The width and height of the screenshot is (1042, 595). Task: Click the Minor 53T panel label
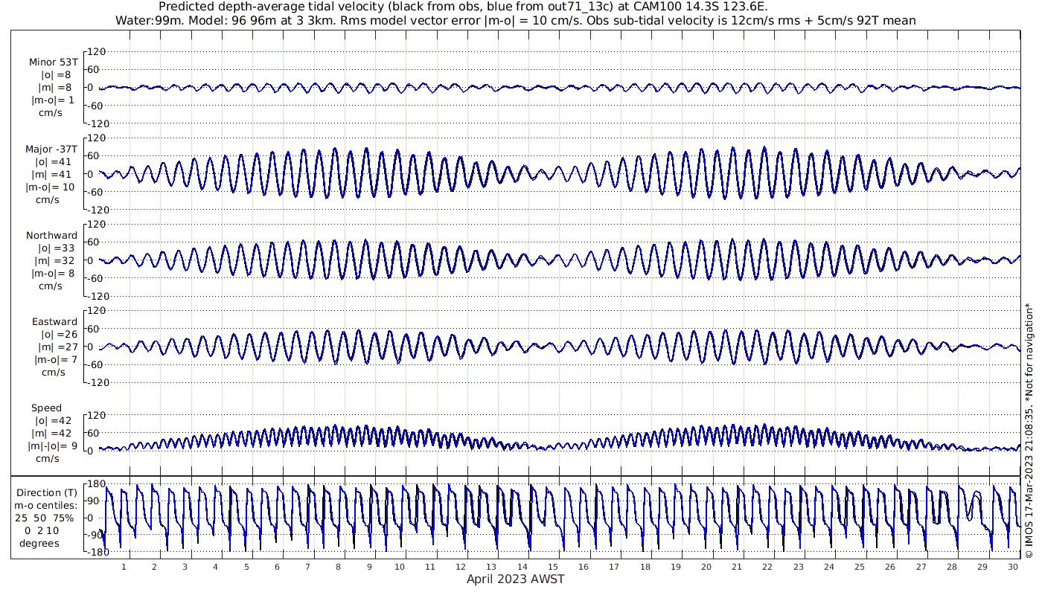[54, 62]
